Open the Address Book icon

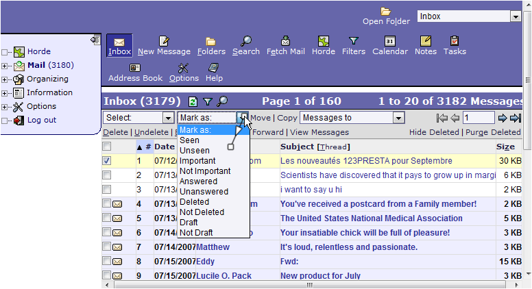[x=135, y=68]
